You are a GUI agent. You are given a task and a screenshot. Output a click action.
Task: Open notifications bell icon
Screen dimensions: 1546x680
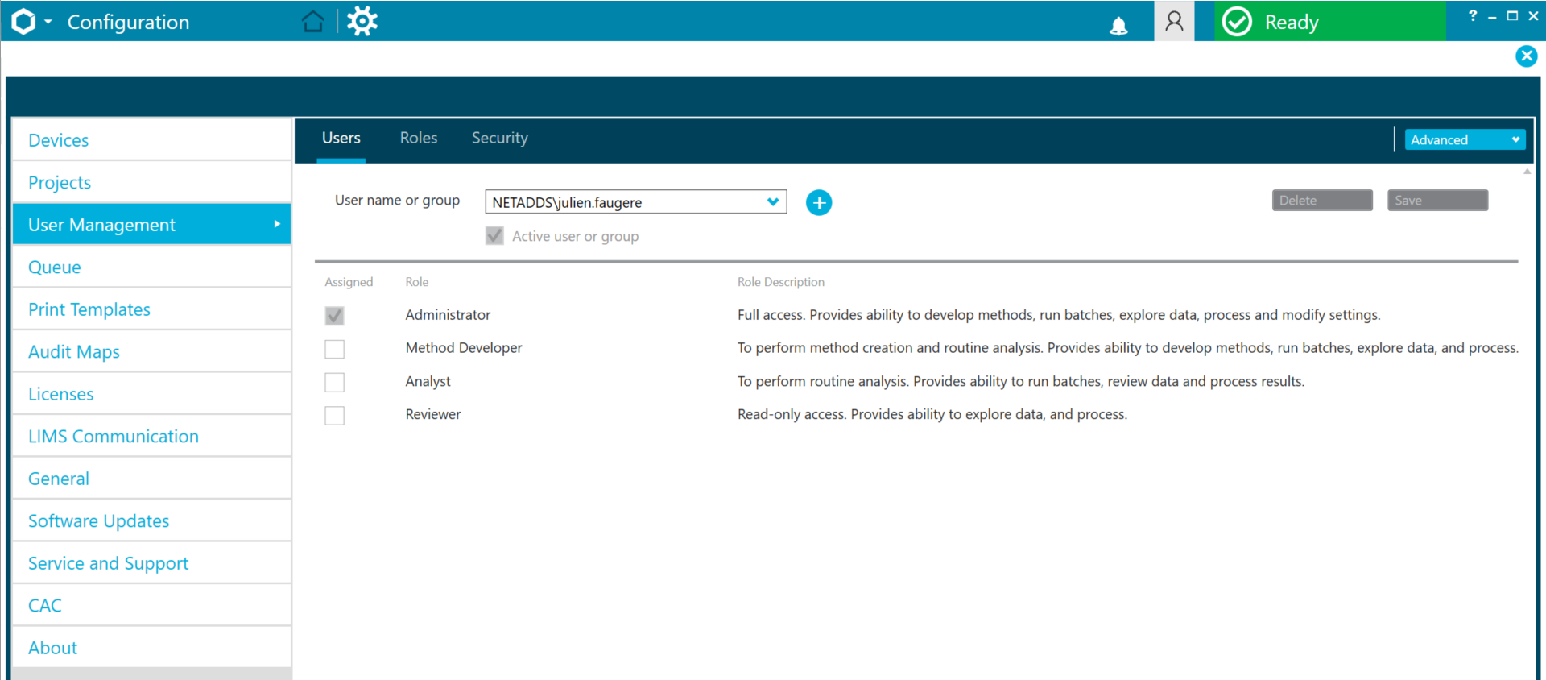[1118, 26]
